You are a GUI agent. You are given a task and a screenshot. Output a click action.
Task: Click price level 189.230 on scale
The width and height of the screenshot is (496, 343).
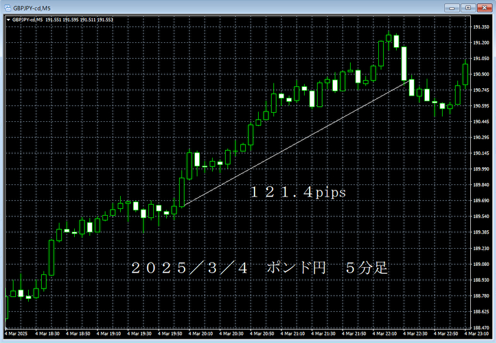(481, 249)
